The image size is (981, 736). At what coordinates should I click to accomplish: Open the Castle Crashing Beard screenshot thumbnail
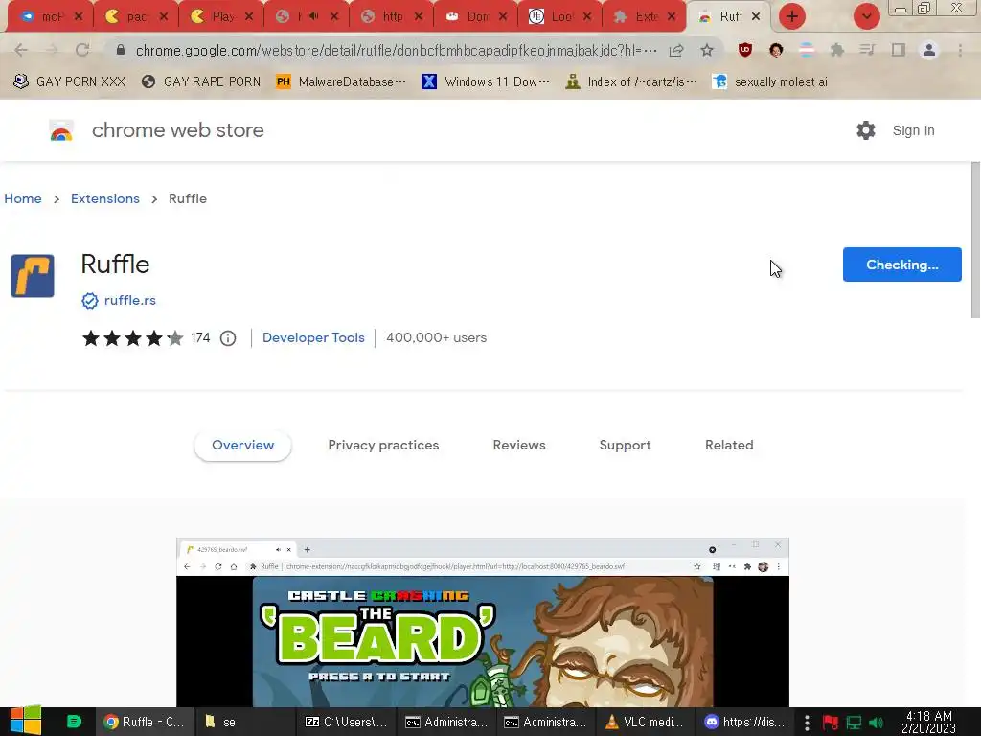tap(483, 622)
